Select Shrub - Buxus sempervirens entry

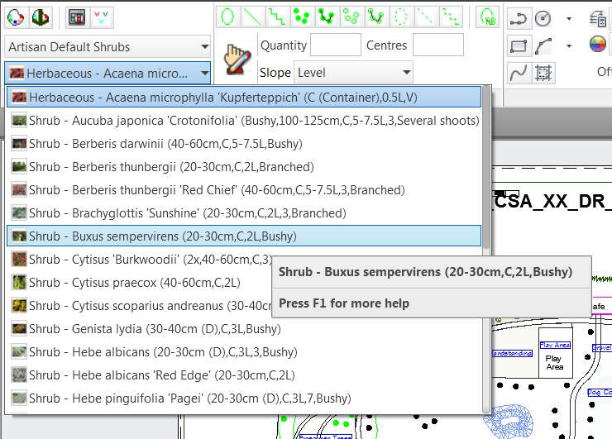[165, 236]
